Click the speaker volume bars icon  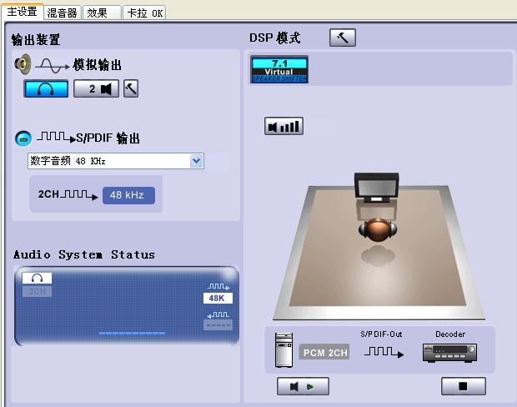click(284, 127)
